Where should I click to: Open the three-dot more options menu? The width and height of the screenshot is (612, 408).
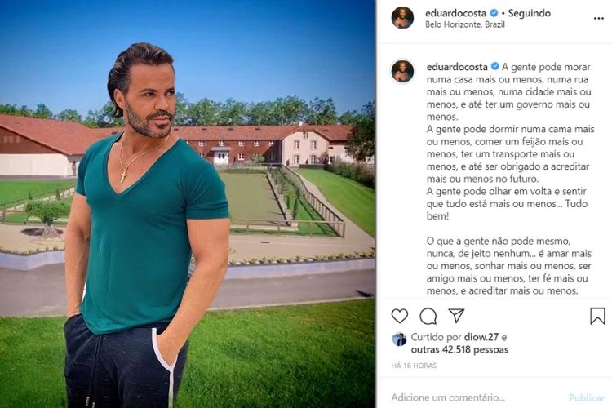pyautogui.click(x=599, y=18)
